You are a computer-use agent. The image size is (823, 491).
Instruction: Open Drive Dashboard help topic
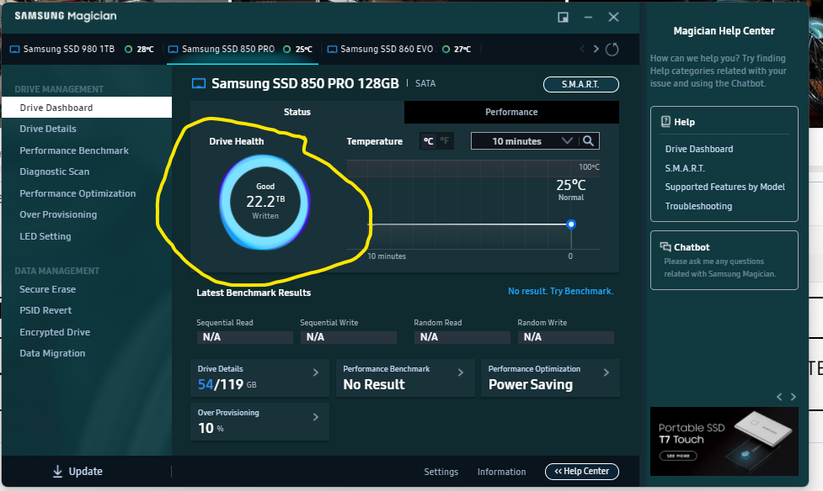[699, 150]
